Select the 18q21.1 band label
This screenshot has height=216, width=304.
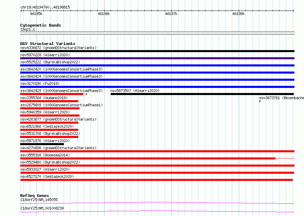pos(28,29)
